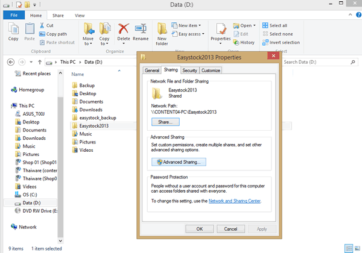
Task: Select the easystock_backup folder
Action: point(94,117)
